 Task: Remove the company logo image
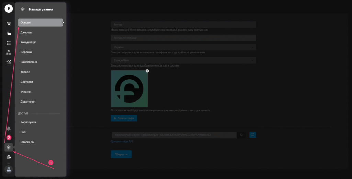(x=147, y=71)
